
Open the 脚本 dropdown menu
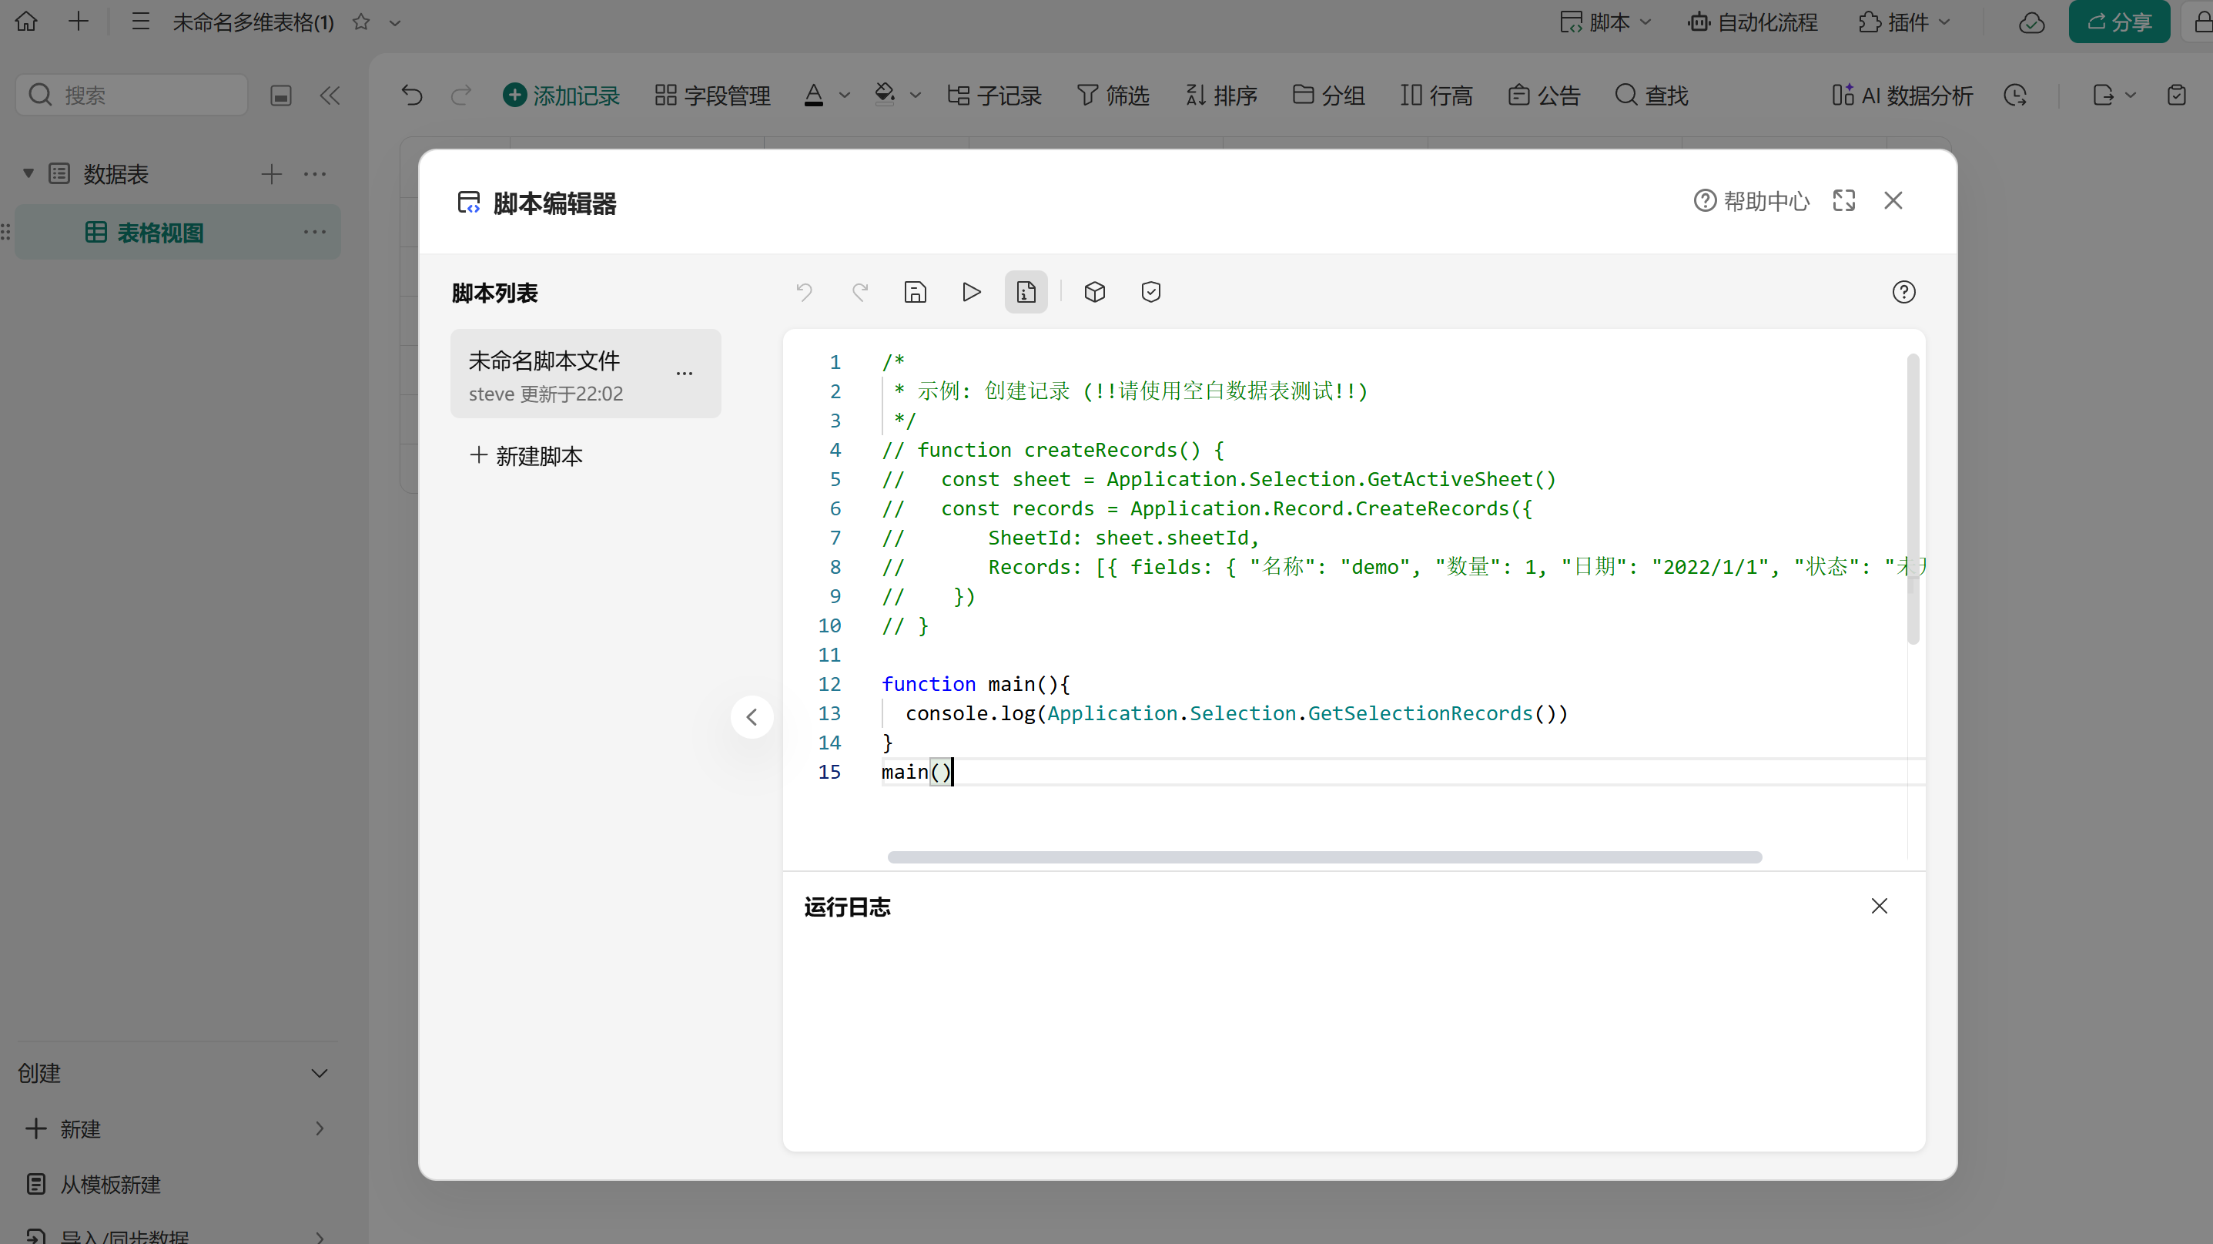pos(1606,22)
